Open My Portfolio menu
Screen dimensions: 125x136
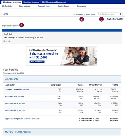(x=7, y=6)
